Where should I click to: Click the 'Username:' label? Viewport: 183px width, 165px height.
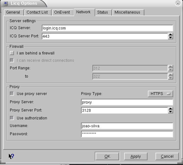click(19, 126)
